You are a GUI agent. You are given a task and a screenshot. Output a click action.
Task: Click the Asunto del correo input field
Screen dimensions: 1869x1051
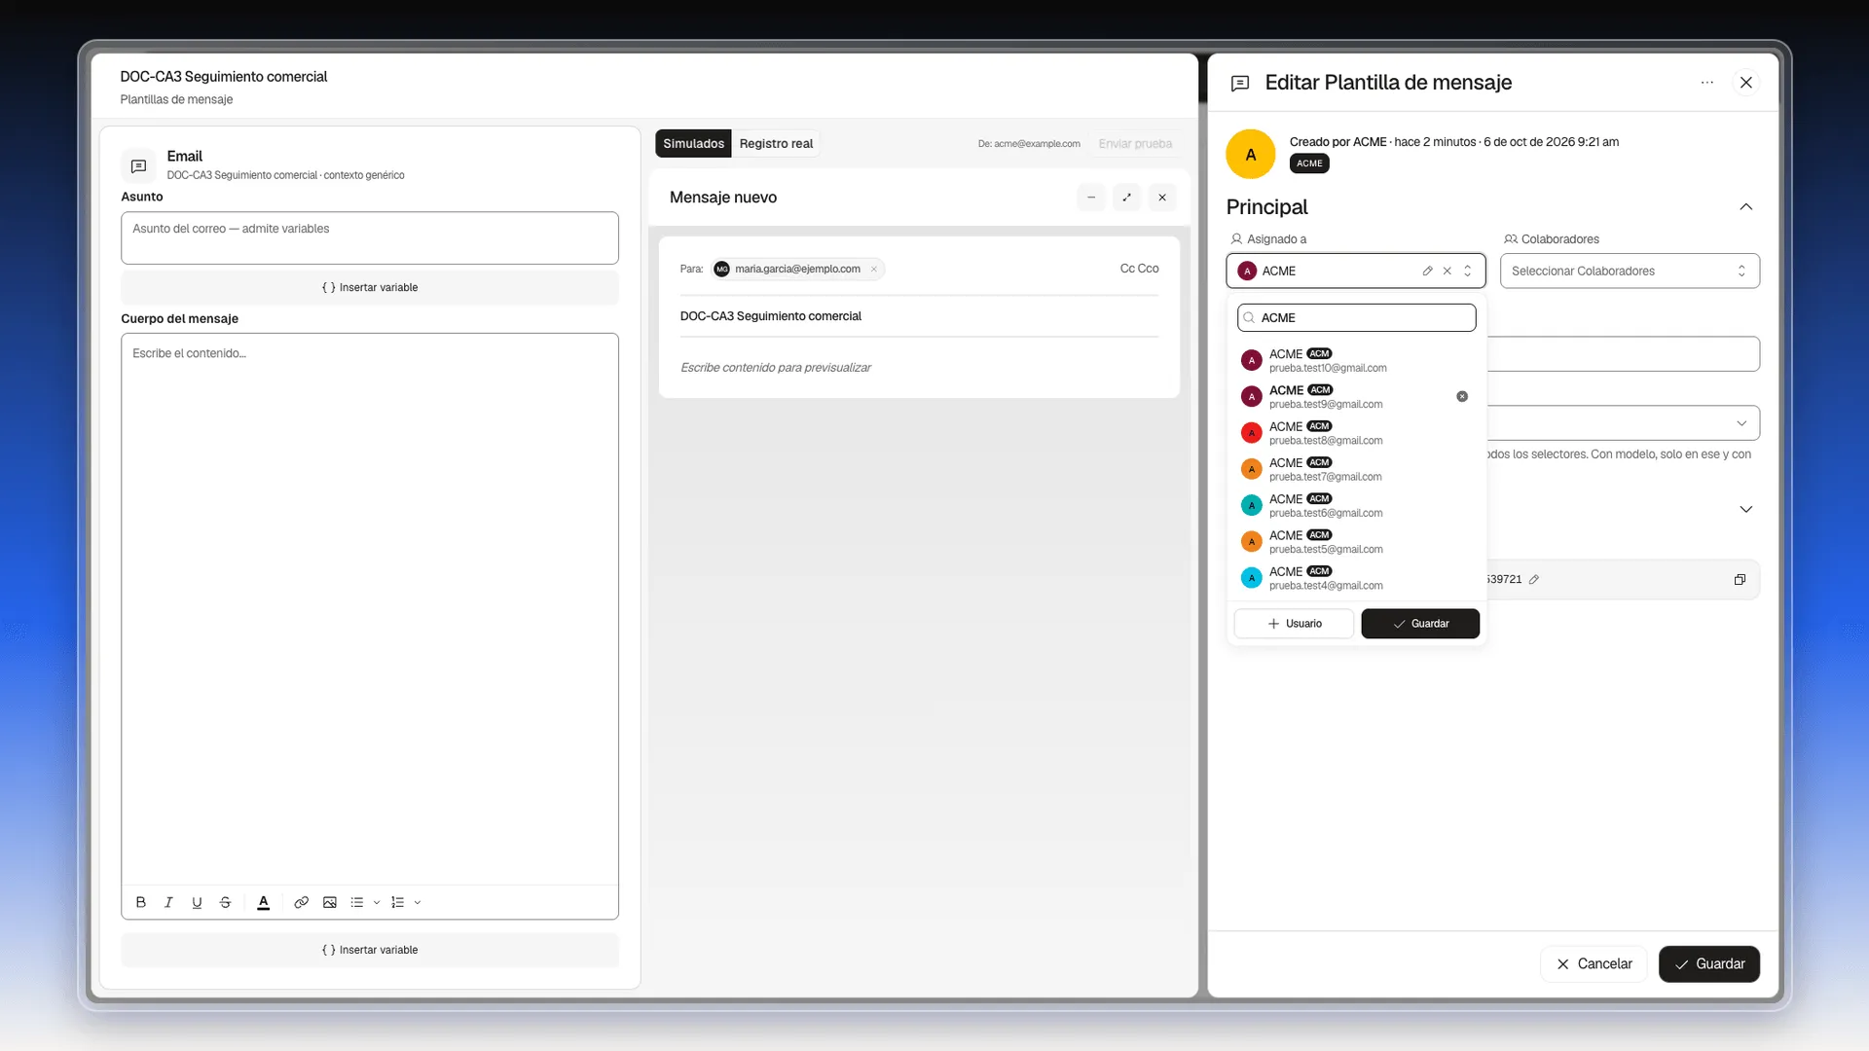tap(370, 238)
